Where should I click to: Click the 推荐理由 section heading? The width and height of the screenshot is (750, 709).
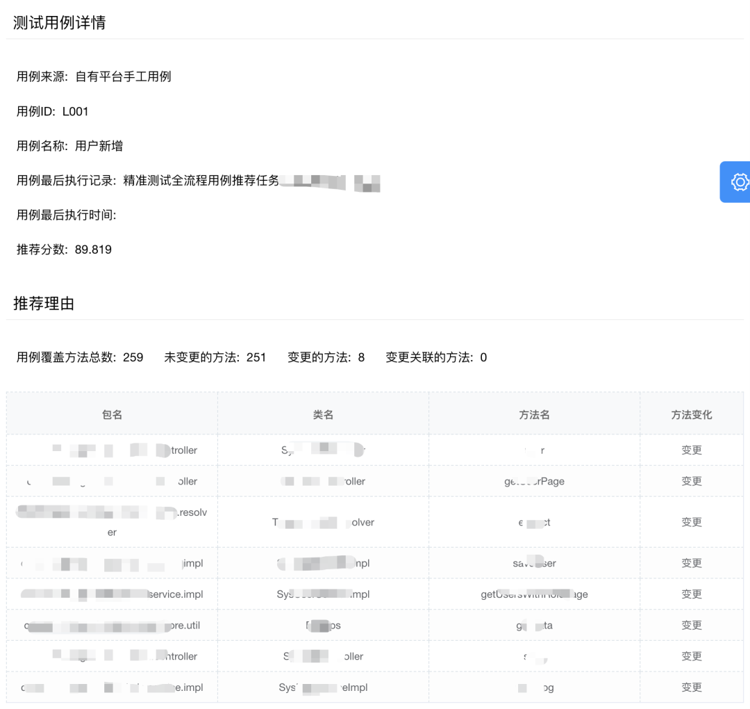(42, 303)
